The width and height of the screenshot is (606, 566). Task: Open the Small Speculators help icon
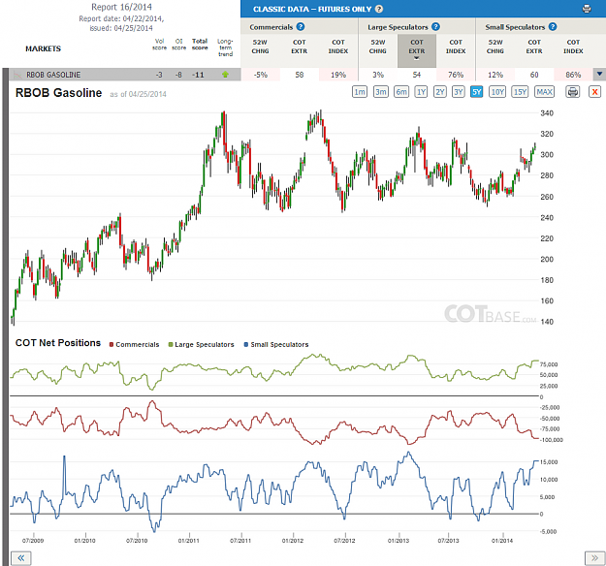pos(553,27)
